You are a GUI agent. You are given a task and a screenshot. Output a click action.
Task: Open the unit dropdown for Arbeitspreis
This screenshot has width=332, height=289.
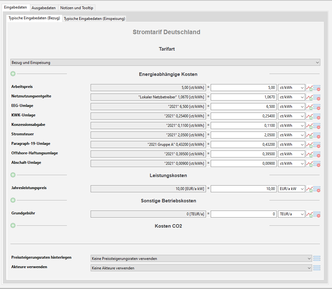tap(291, 88)
